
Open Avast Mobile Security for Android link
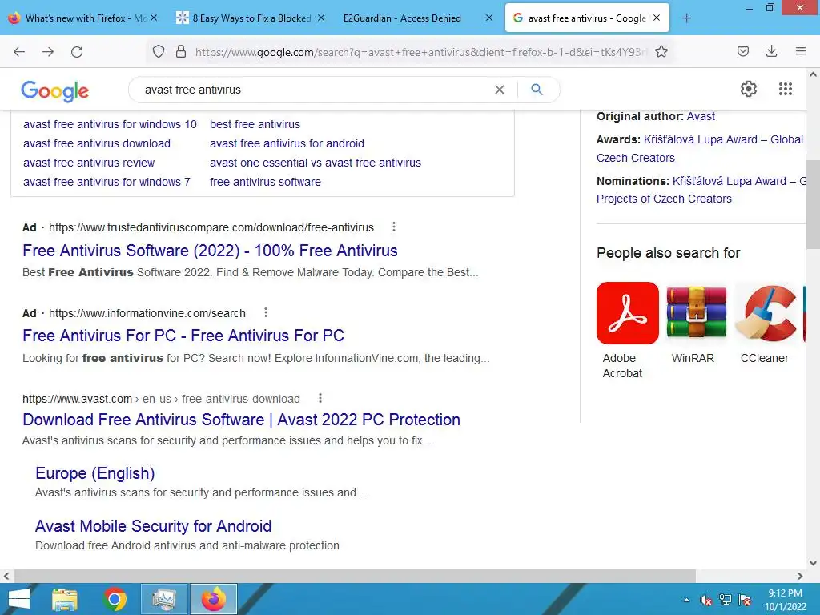click(x=153, y=525)
